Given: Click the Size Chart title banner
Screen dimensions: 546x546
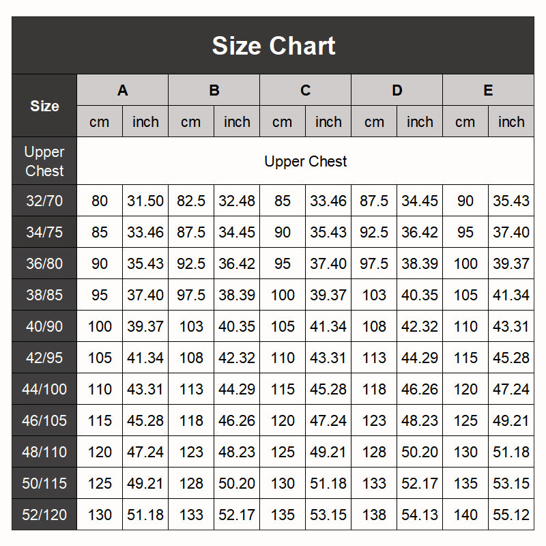Looking at the screenshot, I should point(273,46).
